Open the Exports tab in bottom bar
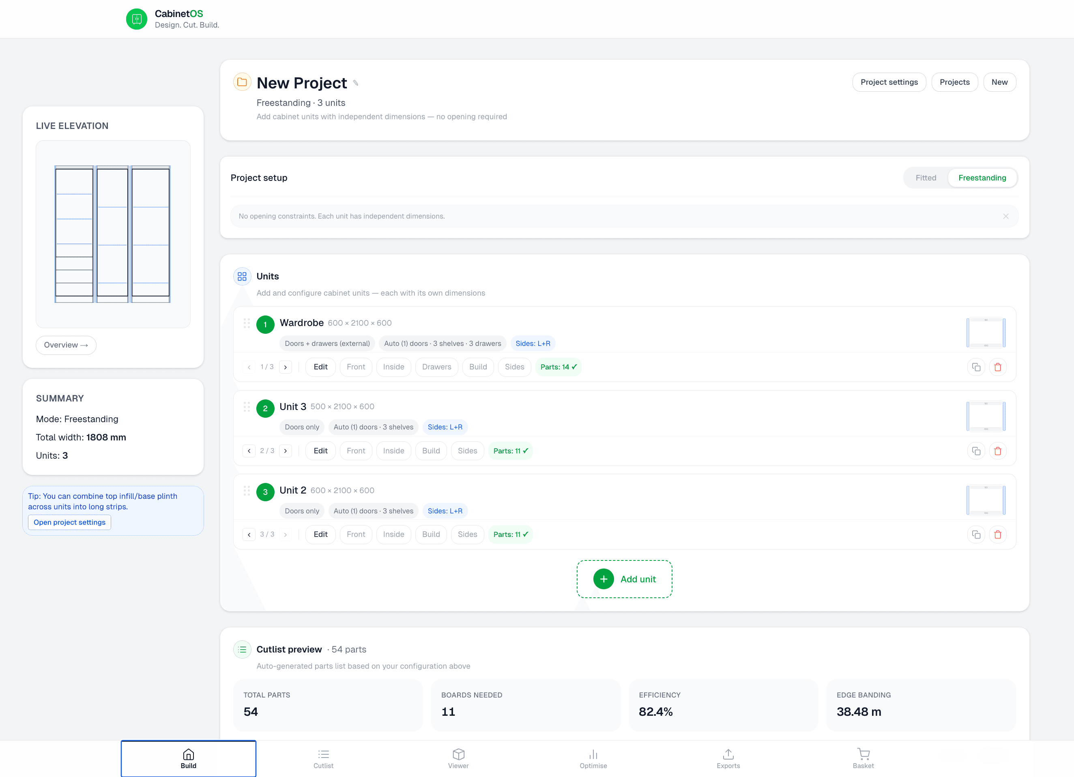This screenshot has width=1074, height=777. click(728, 758)
